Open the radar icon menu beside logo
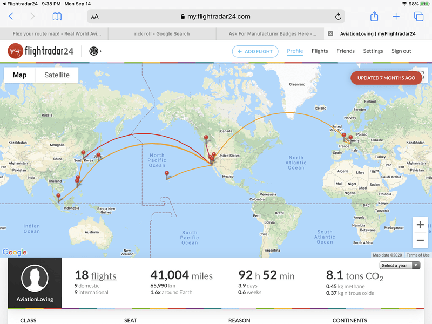 coord(95,51)
